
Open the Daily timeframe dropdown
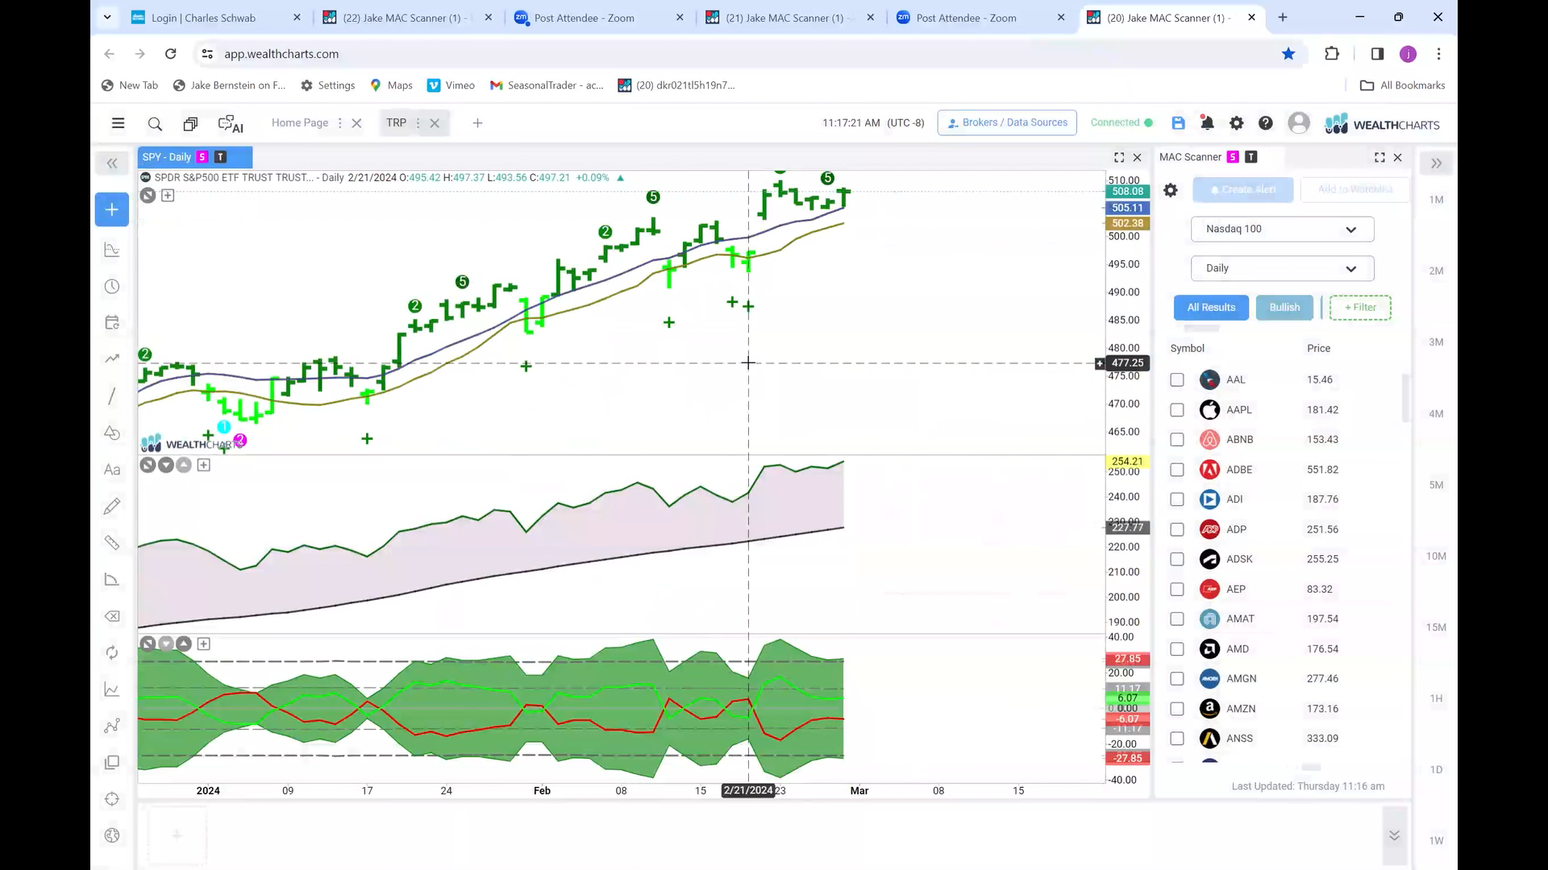(x=1282, y=268)
